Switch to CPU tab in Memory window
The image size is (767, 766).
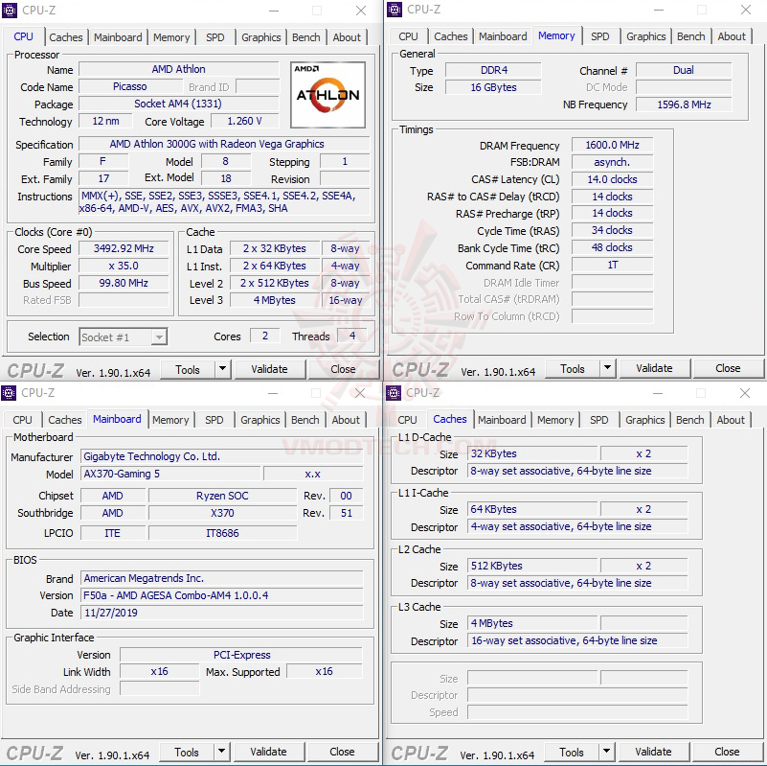point(408,36)
